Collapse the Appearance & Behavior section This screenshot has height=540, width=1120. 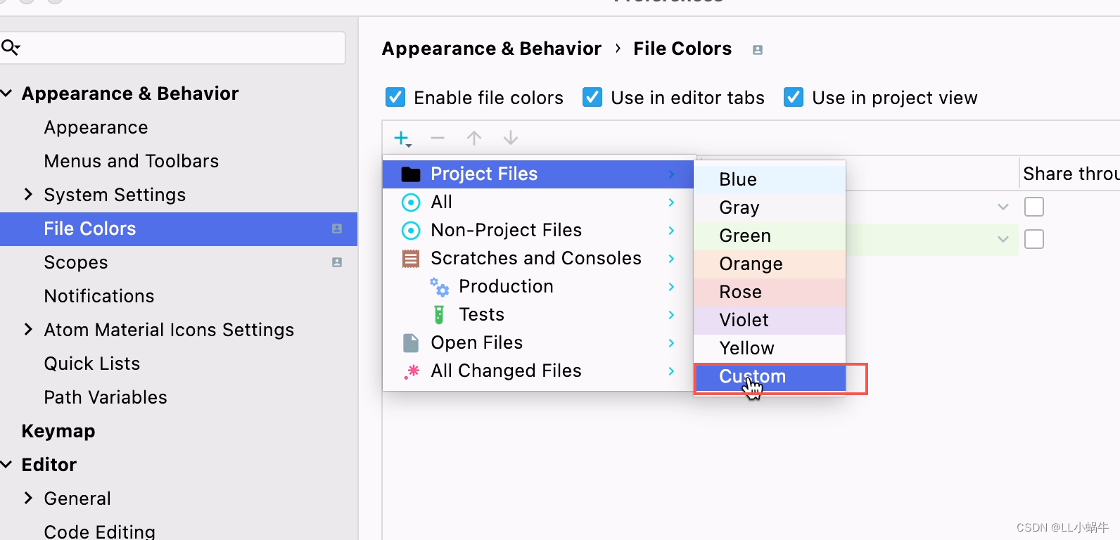(7, 94)
